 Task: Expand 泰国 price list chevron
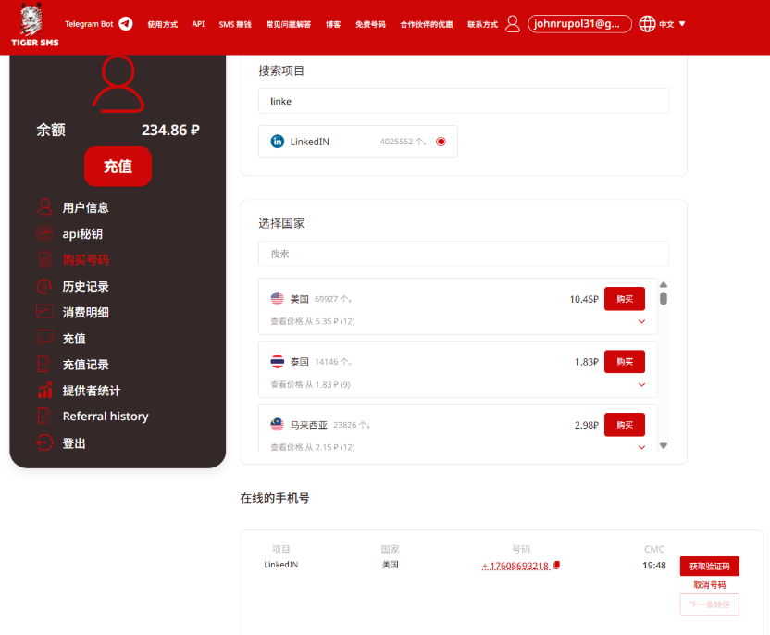point(641,384)
